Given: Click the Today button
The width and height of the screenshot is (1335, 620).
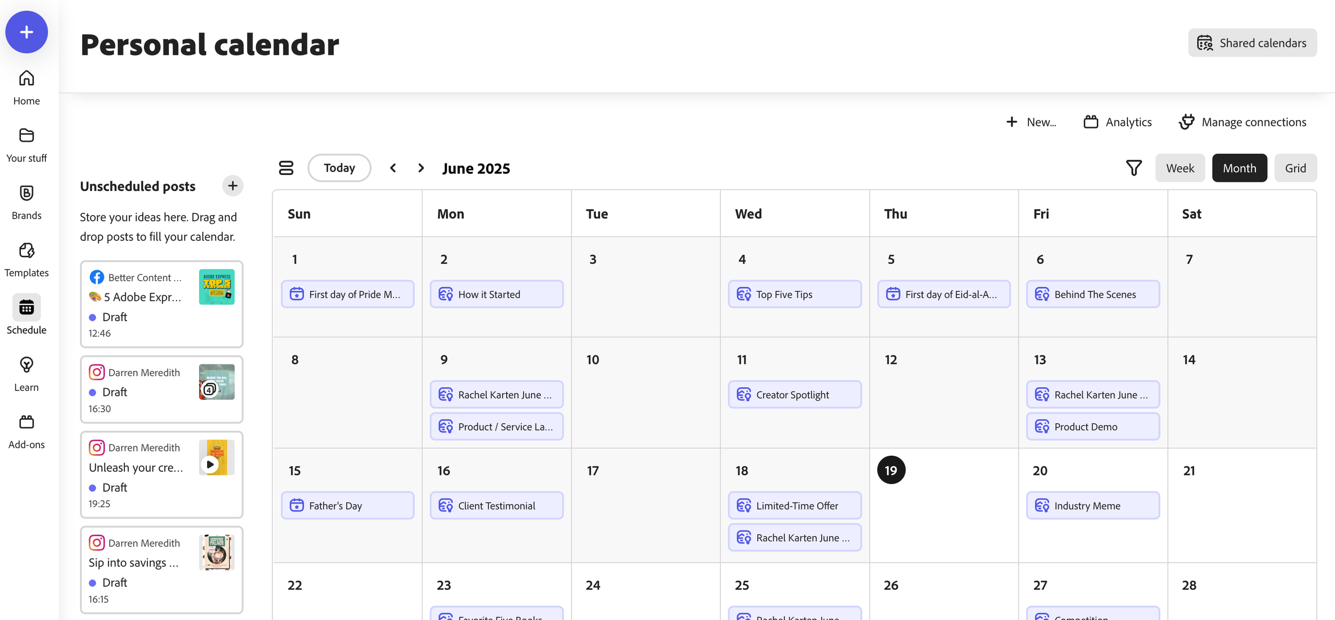Looking at the screenshot, I should [x=339, y=168].
